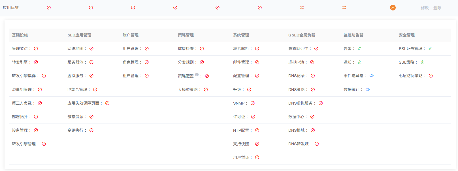The width and height of the screenshot is (458, 171).
Task: Click the forbidden icon beside DNS转发域
Action: pos(317,144)
